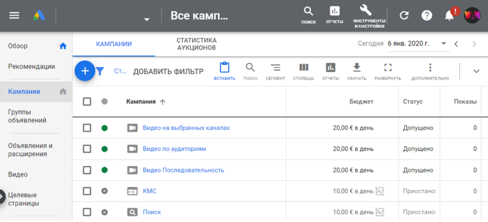Click the ВСТАВИТЬ paste icon

[x=224, y=71]
